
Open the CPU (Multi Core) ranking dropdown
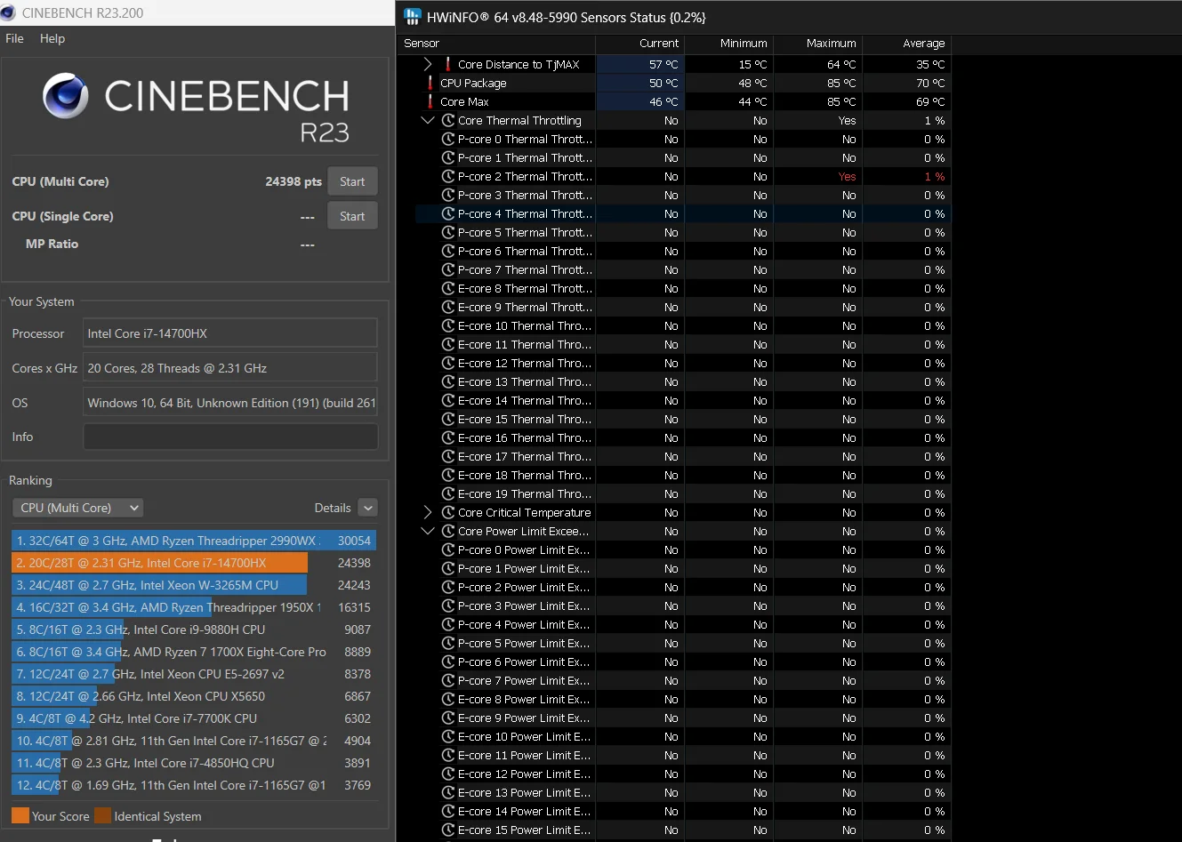(x=78, y=508)
